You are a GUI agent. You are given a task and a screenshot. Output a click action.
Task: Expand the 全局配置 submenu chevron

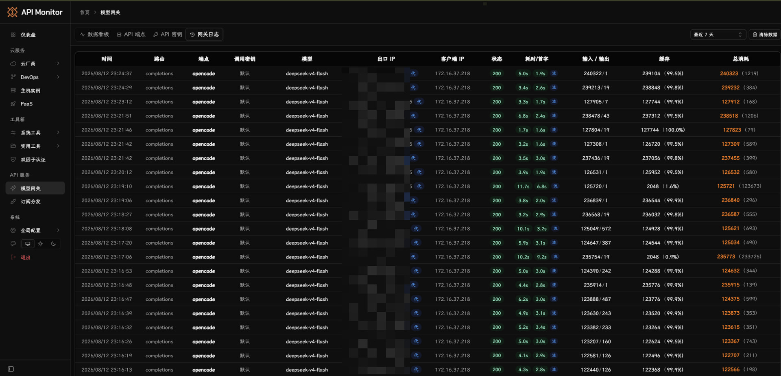point(58,230)
